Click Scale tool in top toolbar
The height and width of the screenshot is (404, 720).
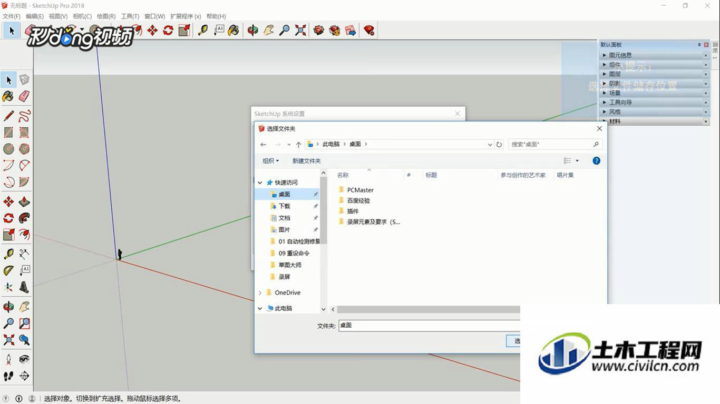click(x=184, y=31)
